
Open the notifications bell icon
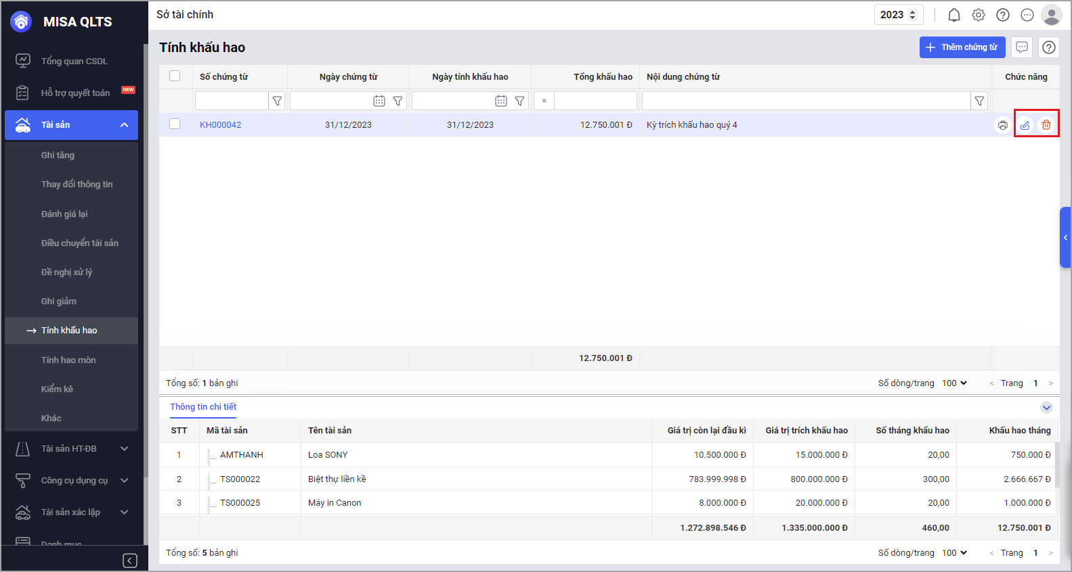click(953, 15)
